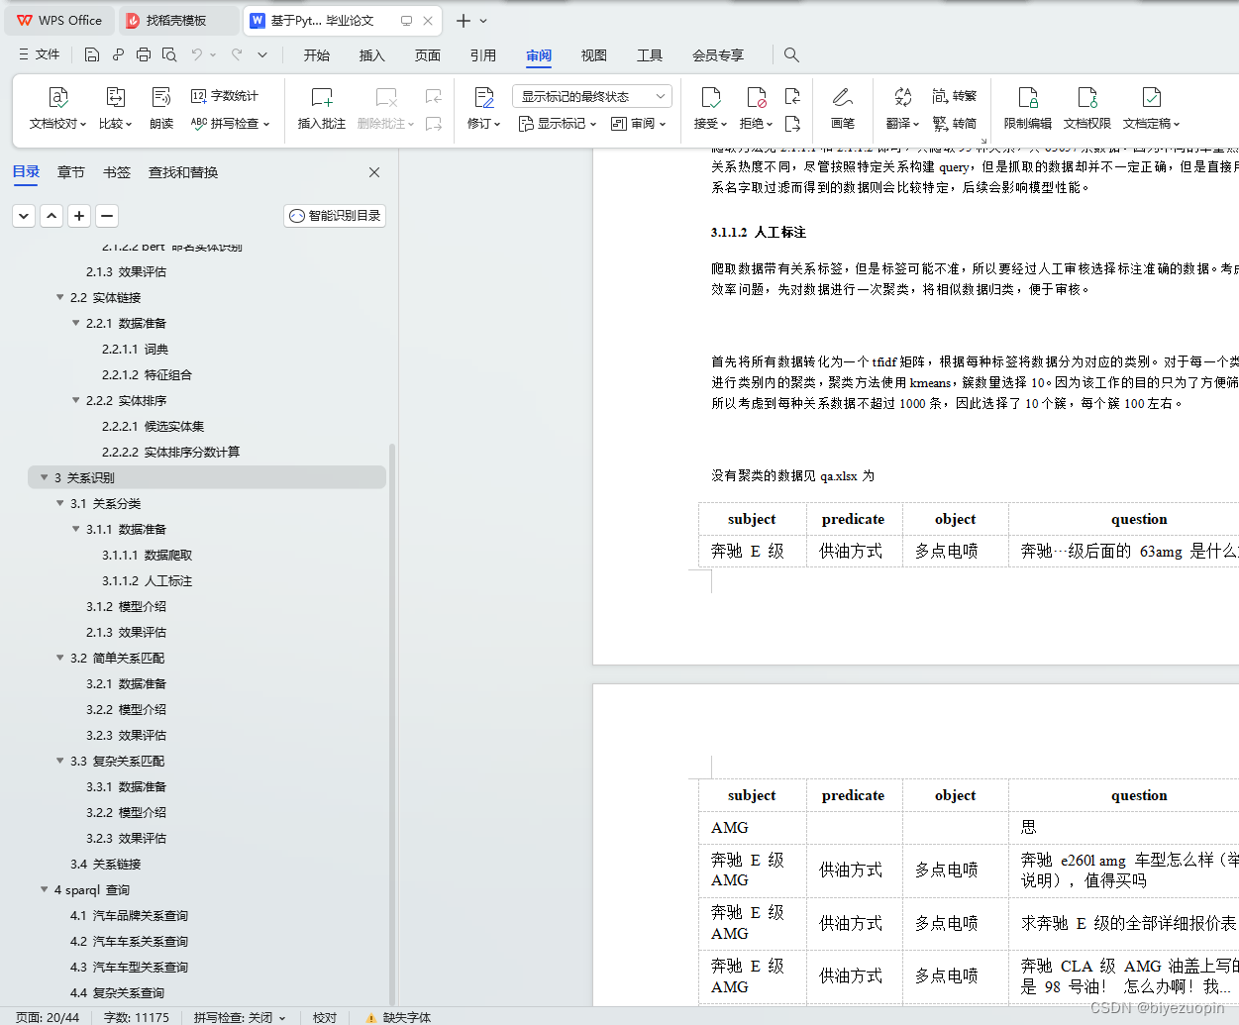Image resolution: width=1239 pixels, height=1025 pixels.
Task: Switch to 章节 tab in navigation pane
Action: click(71, 172)
